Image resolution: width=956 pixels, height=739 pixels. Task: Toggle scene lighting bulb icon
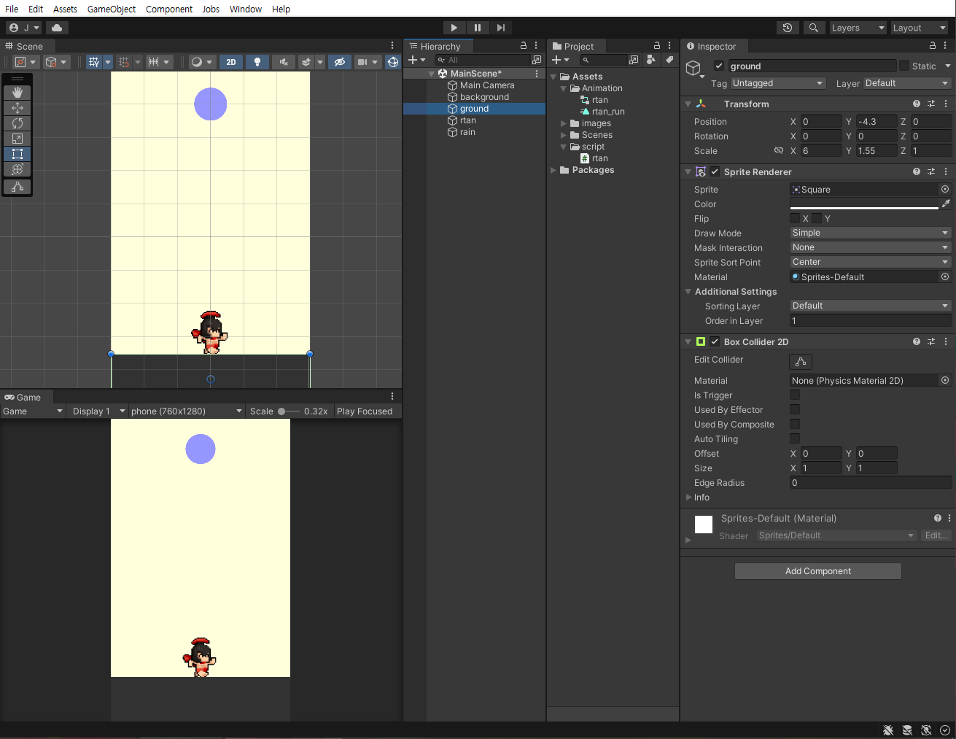[x=257, y=62]
